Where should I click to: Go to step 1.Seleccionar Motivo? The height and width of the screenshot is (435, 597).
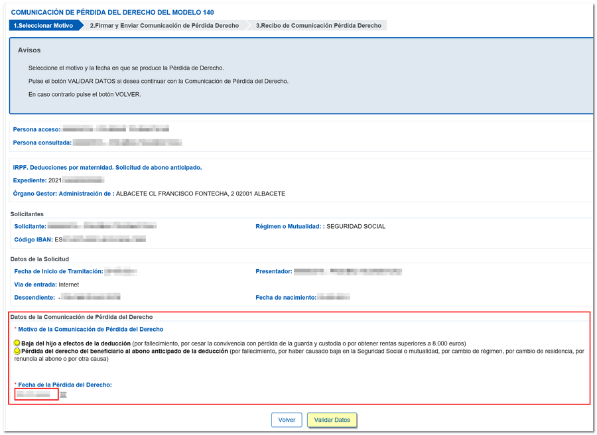43,25
